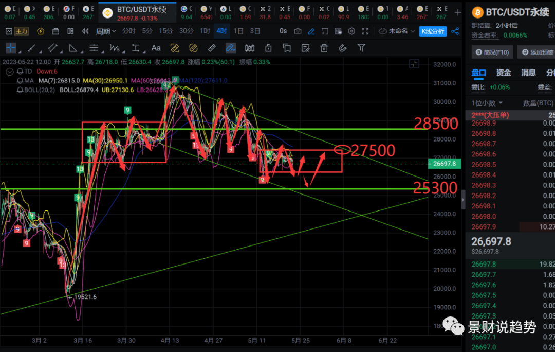Image resolution: width=555 pixels, height=352 pixels.
Task: Switch to 15分 interval
Action: point(165,31)
